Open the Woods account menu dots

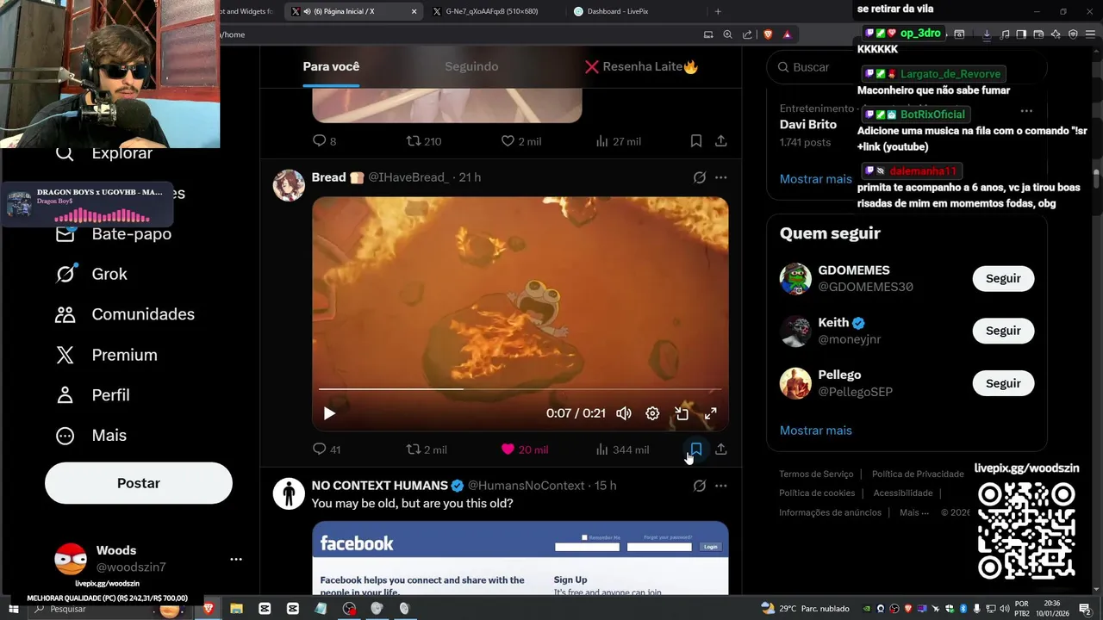tap(236, 559)
